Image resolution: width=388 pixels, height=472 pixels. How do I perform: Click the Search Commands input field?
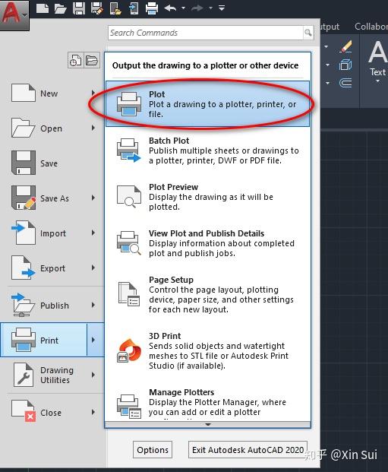[x=206, y=33]
